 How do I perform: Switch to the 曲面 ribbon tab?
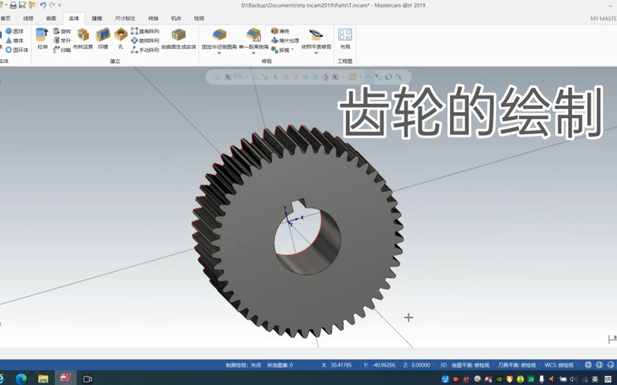click(x=51, y=19)
